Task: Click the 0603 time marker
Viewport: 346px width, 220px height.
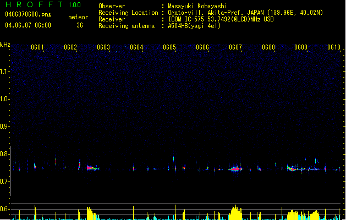Action: [103, 47]
